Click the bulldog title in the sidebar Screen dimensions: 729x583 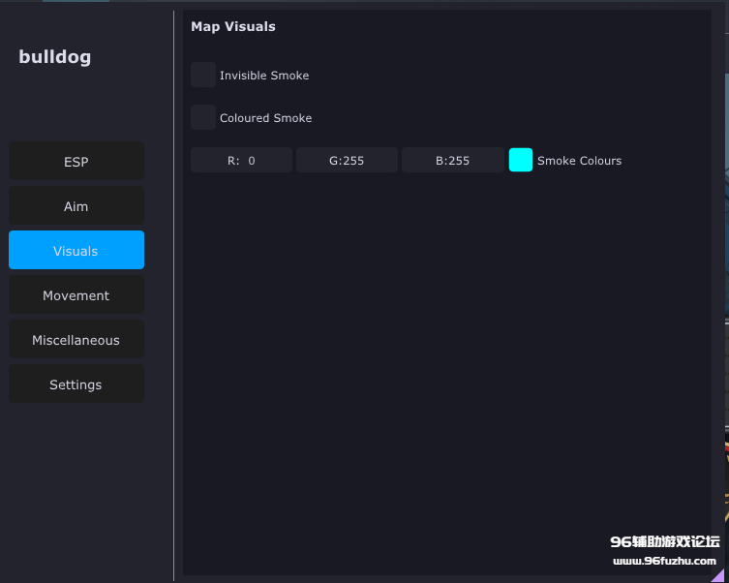pyautogui.click(x=55, y=57)
